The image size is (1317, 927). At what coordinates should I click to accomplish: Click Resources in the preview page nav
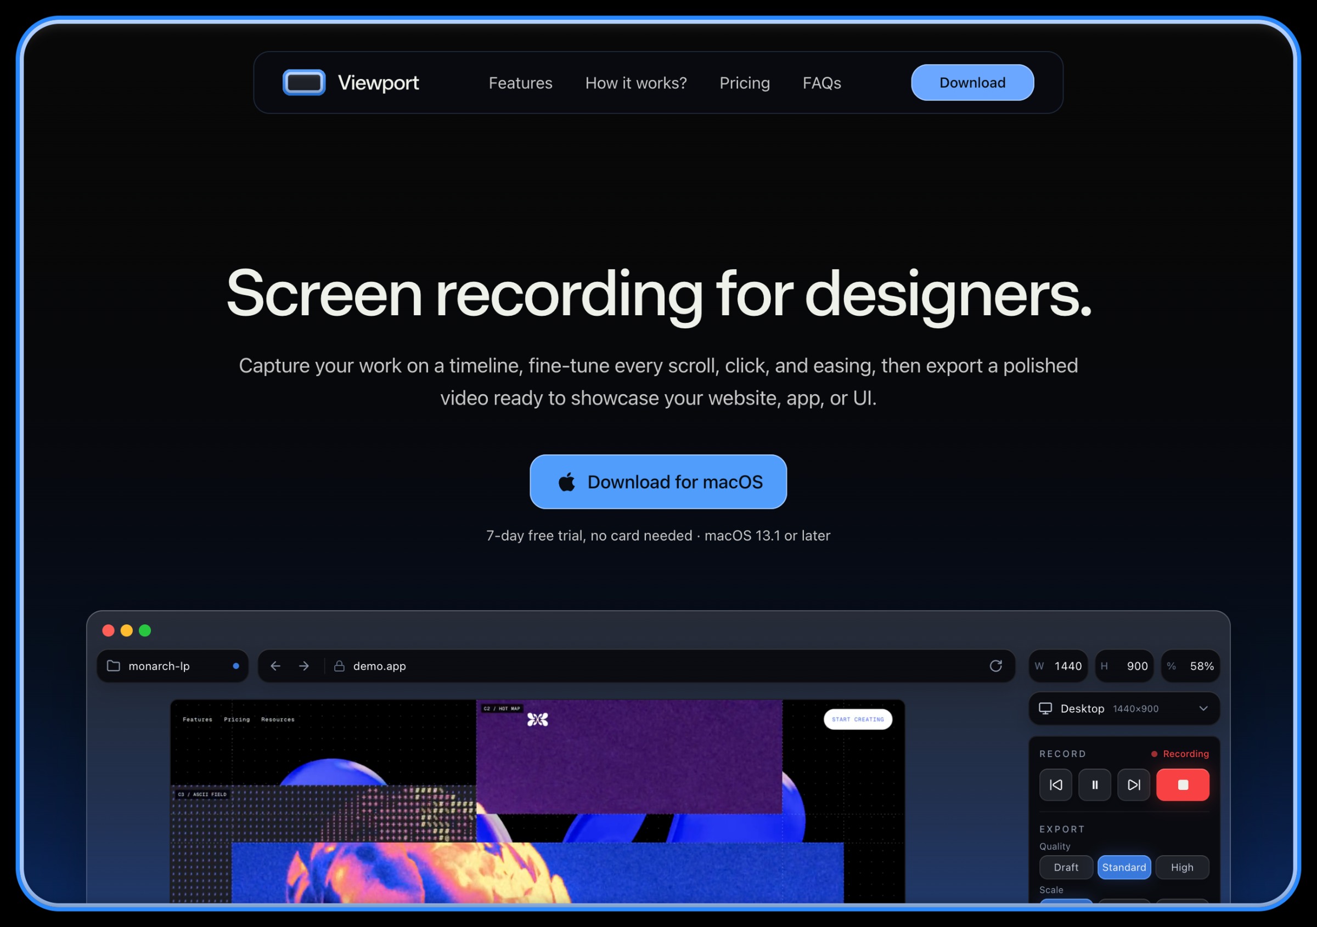tap(278, 720)
